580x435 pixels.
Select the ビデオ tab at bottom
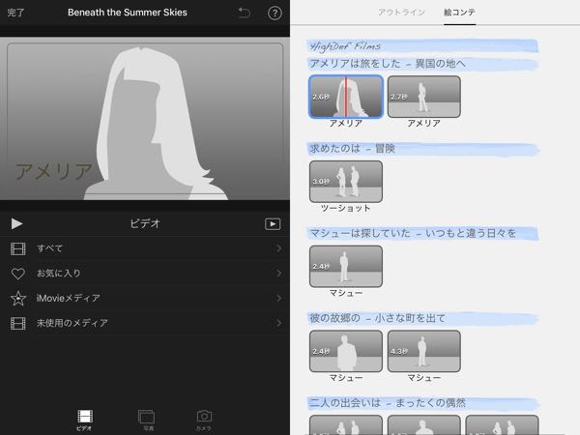pyautogui.click(x=85, y=420)
